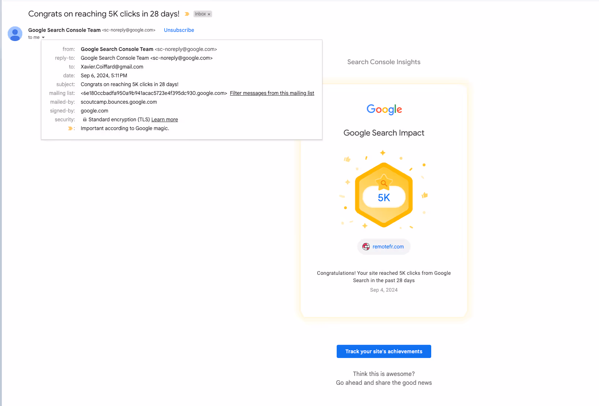Click the remotefr.com globe favicon
Viewport: 599px width, 406px height.
click(366, 247)
